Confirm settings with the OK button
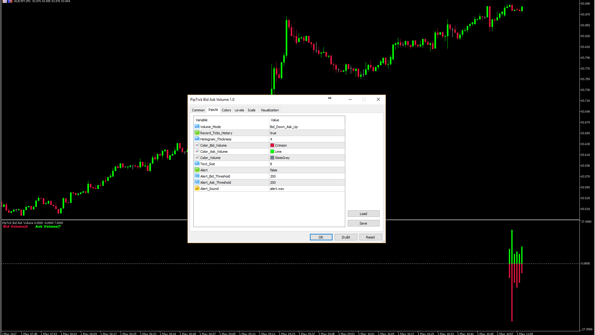The height and width of the screenshot is (335, 595). click(321, 237)
